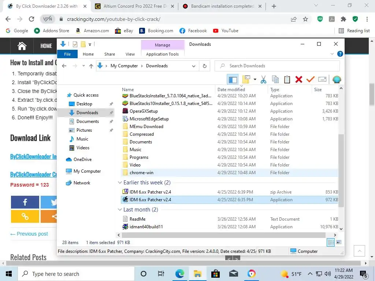Switch to Details view layout icon
Screen dimensions: 375x281
coord(331,243)
